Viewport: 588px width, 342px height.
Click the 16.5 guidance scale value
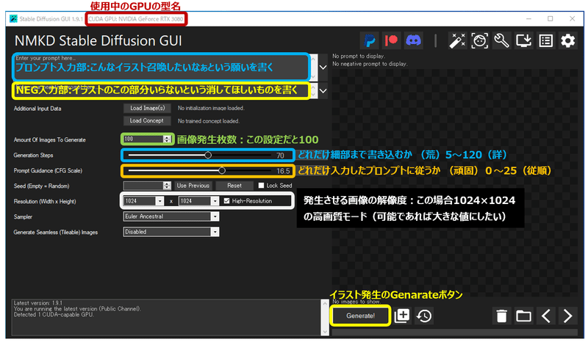[283, 171]
